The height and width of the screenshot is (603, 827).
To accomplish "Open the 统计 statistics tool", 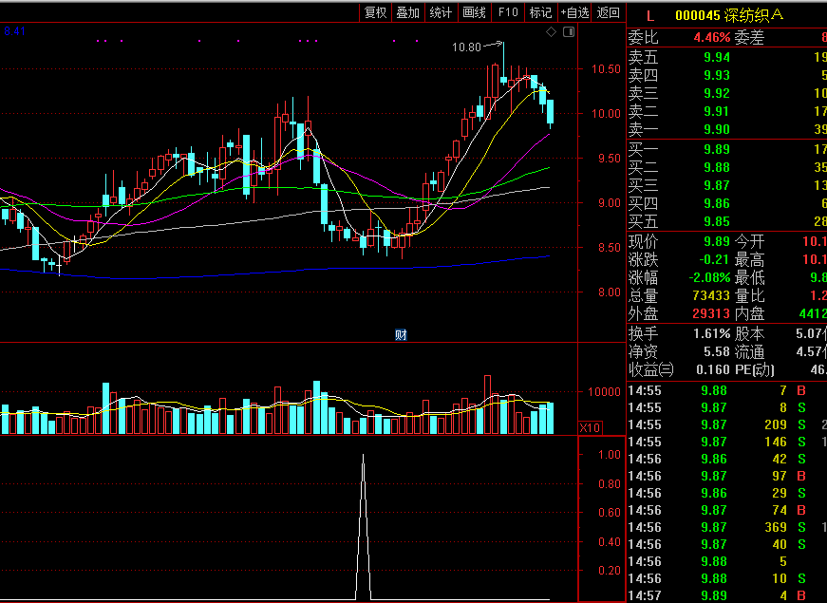I will tap(441, 12).
